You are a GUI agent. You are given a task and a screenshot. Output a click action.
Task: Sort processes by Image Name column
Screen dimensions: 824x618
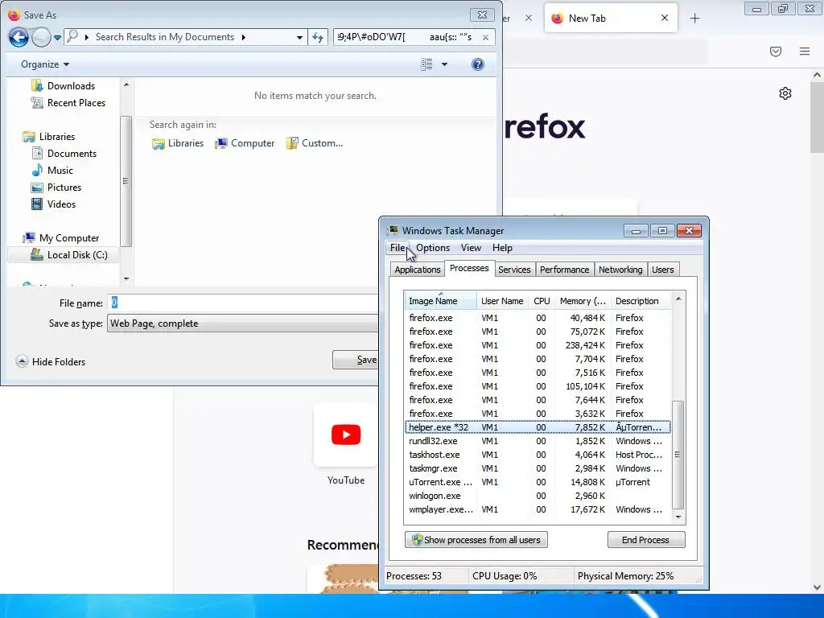pyautogui.click(x=440, y=301)
